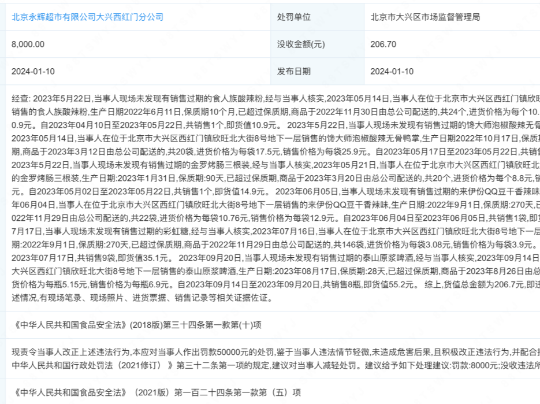Click the 北京市大兴区市场监督管理局 authority text
540x404 pixels.
pyautogui.click(x=425, y=17)
